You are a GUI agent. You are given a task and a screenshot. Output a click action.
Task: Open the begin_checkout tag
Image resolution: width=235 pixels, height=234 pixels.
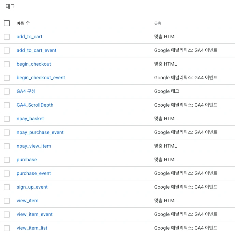click(x=34, y=64)
